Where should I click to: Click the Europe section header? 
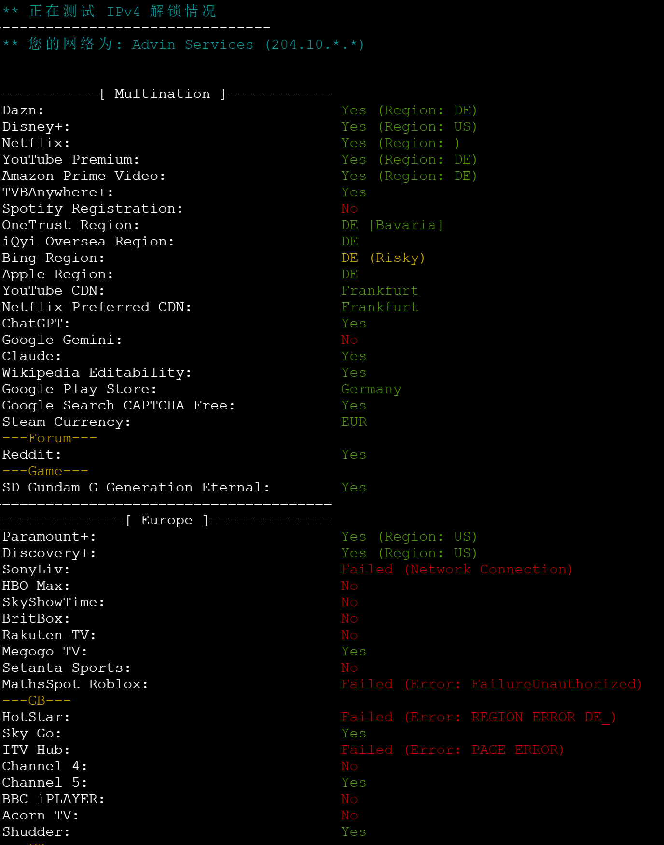(166, 520)
